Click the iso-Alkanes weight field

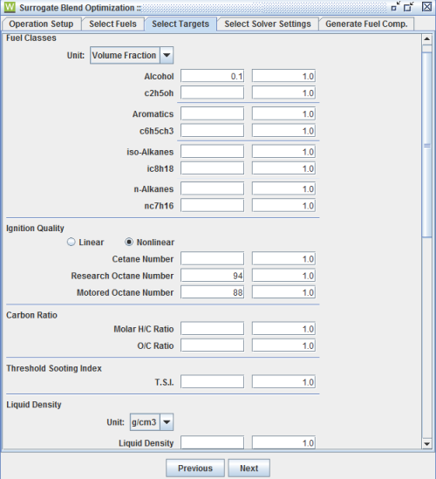[x=283, y=152]
